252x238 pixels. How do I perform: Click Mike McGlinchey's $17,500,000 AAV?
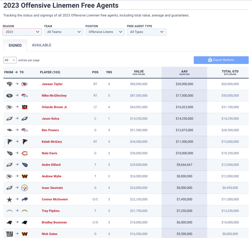(x=184, y=96)
